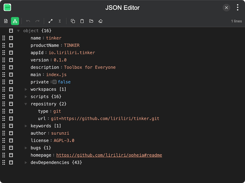
Task: Expand the devDependencies object
Action: coord(26,162)
